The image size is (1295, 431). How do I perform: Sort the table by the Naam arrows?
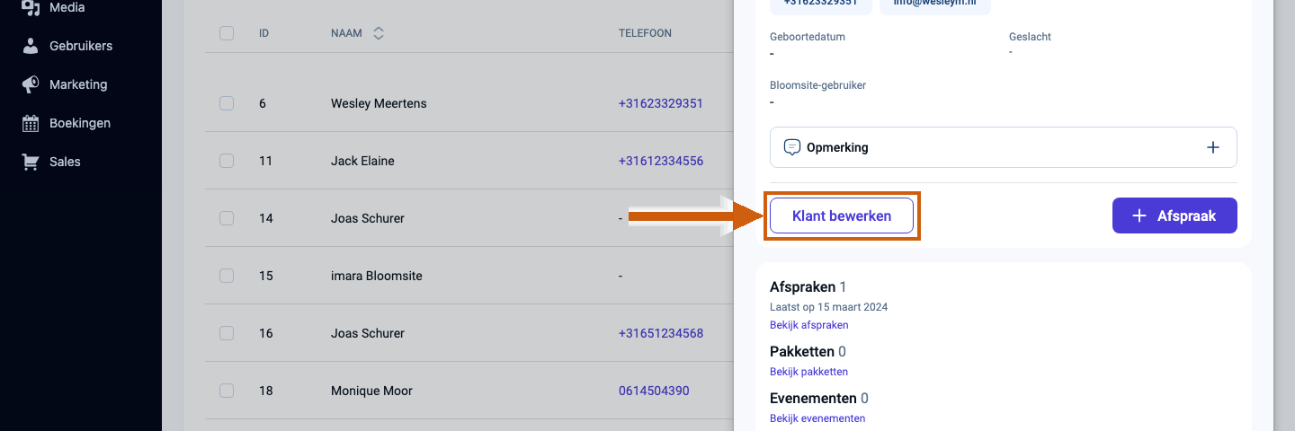(379, 33)
